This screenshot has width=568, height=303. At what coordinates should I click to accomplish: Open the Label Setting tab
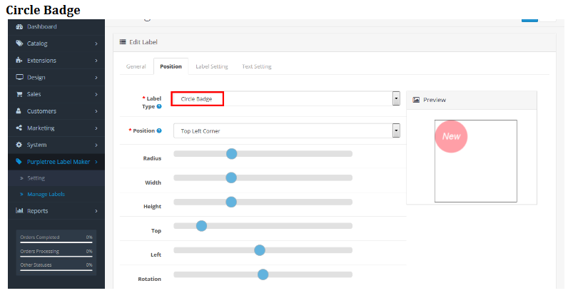tap(212, 66)
